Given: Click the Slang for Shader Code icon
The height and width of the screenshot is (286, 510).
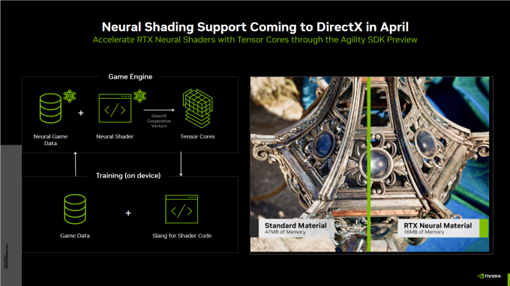Looking at the screenshot, I should (x=181, y=209).
